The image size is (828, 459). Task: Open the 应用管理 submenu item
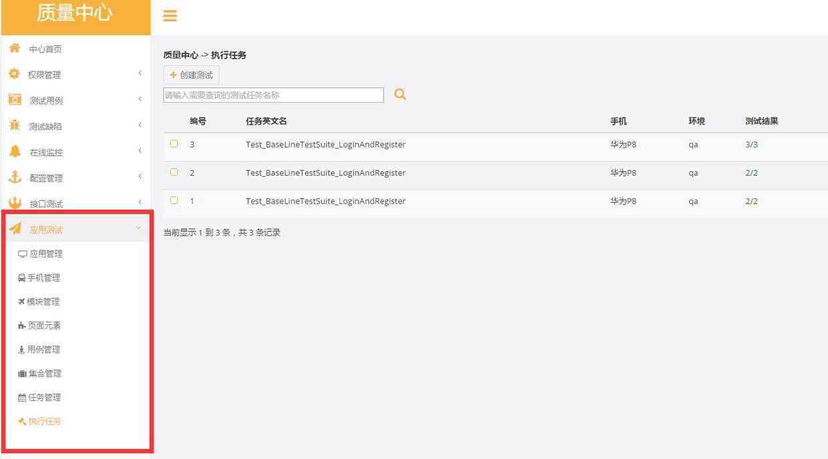tap(46, 254)
